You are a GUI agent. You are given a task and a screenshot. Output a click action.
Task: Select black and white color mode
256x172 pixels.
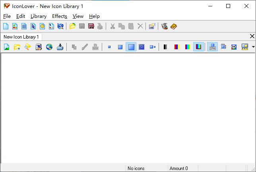(165, 47)
